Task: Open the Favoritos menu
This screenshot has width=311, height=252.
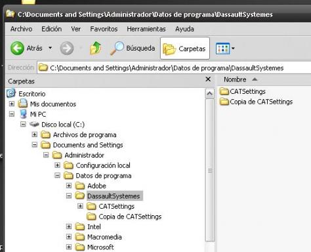Action: click(x=104, y=29)
